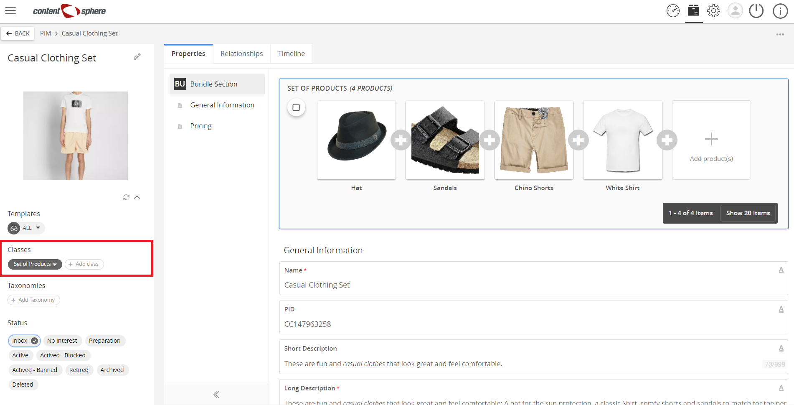Image resolution: width=794 pixels, height=405 pixels.
Task: Open the settings gear icon
Action: click(x=713, y=11)
